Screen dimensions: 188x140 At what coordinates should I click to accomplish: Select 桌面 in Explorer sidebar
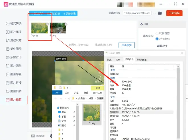click(62, 112)
